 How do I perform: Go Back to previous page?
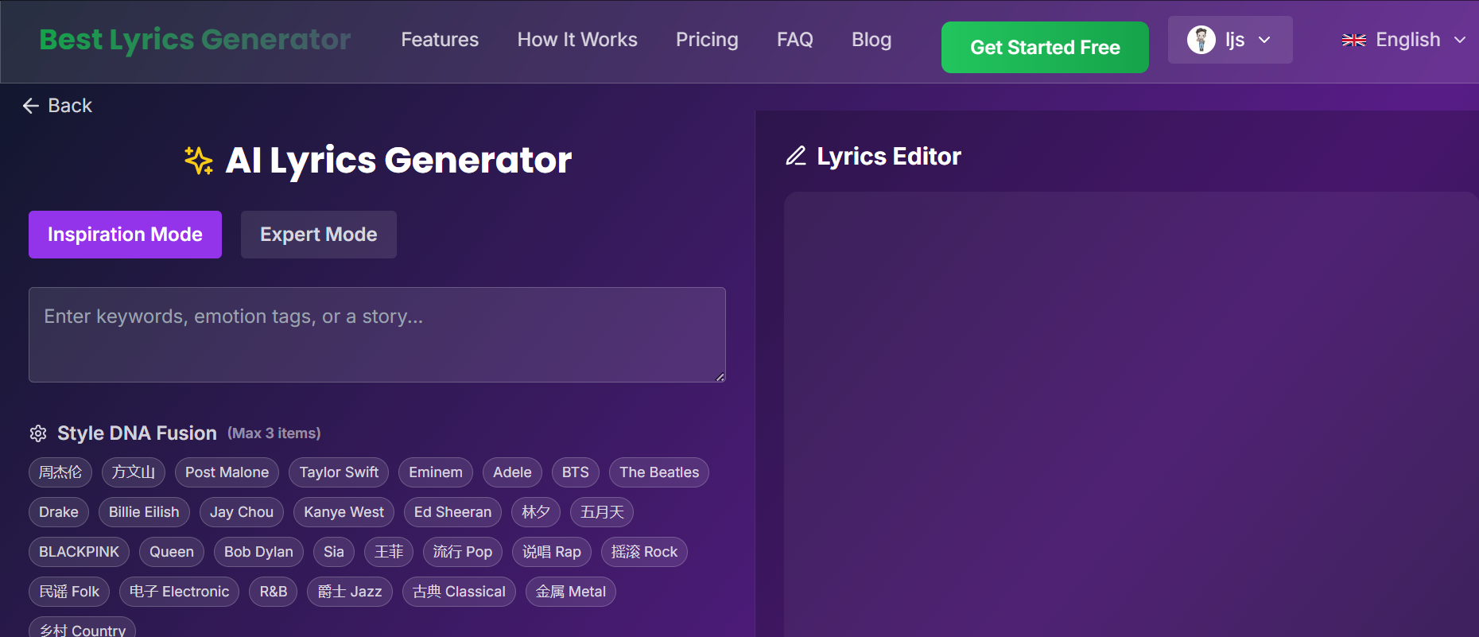point(57,106)
